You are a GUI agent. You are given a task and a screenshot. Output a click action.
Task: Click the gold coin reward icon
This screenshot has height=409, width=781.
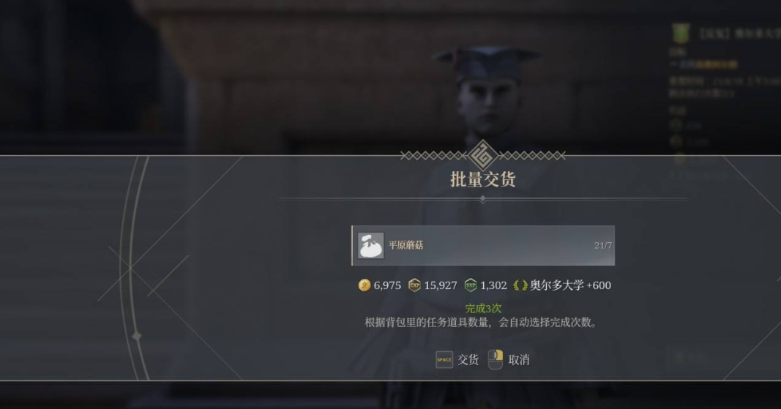point(365,285)
